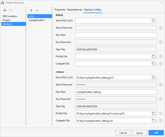This screenshot has width=165, height=137.
Task: Select SDK Location in sidebar
Action: coord(10,16)
